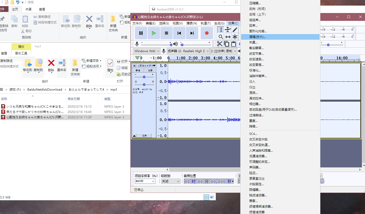Choose 增幅(放大)... effect
The width and height of the screenshot is (365, 214).
tap(280, 37)
